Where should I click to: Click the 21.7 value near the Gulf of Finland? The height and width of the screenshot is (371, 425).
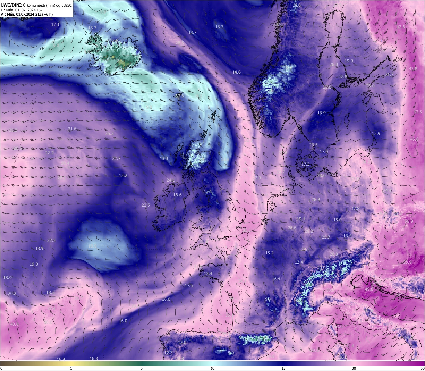(389, 74)
